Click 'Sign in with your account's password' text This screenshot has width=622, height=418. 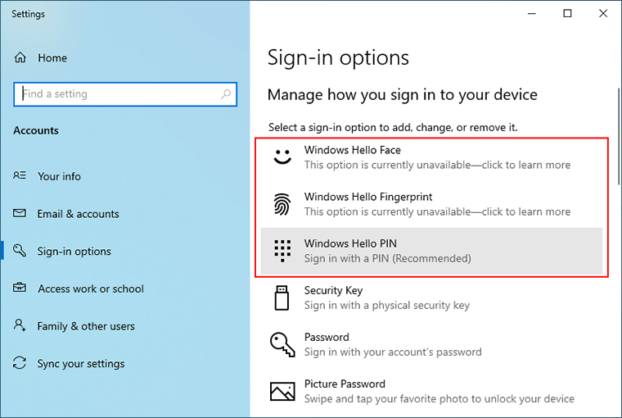pyautogui.click(x=393, y=352)
